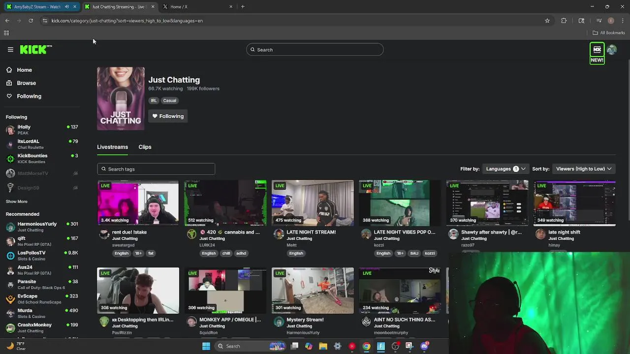Click KickBounties avatar icon in sidebar
This screenshot has width=630, height=354.
click(x=10, y=158)
